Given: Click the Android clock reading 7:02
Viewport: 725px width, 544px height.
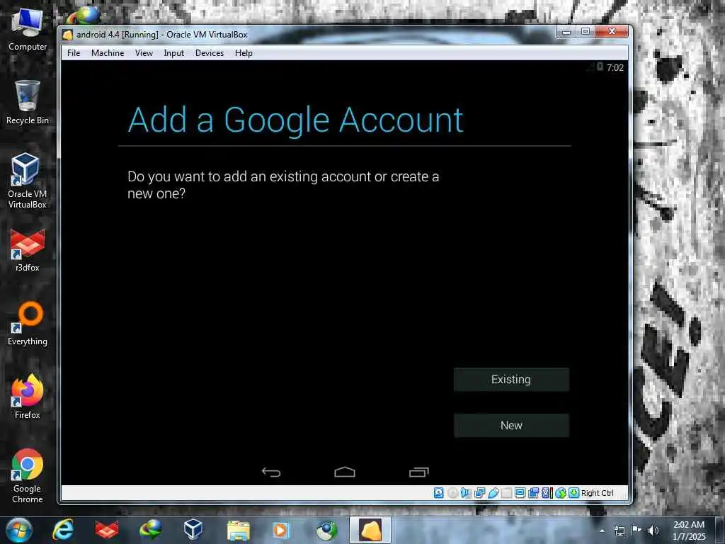Looking at the screenshot, I should [x=615, y=67].
